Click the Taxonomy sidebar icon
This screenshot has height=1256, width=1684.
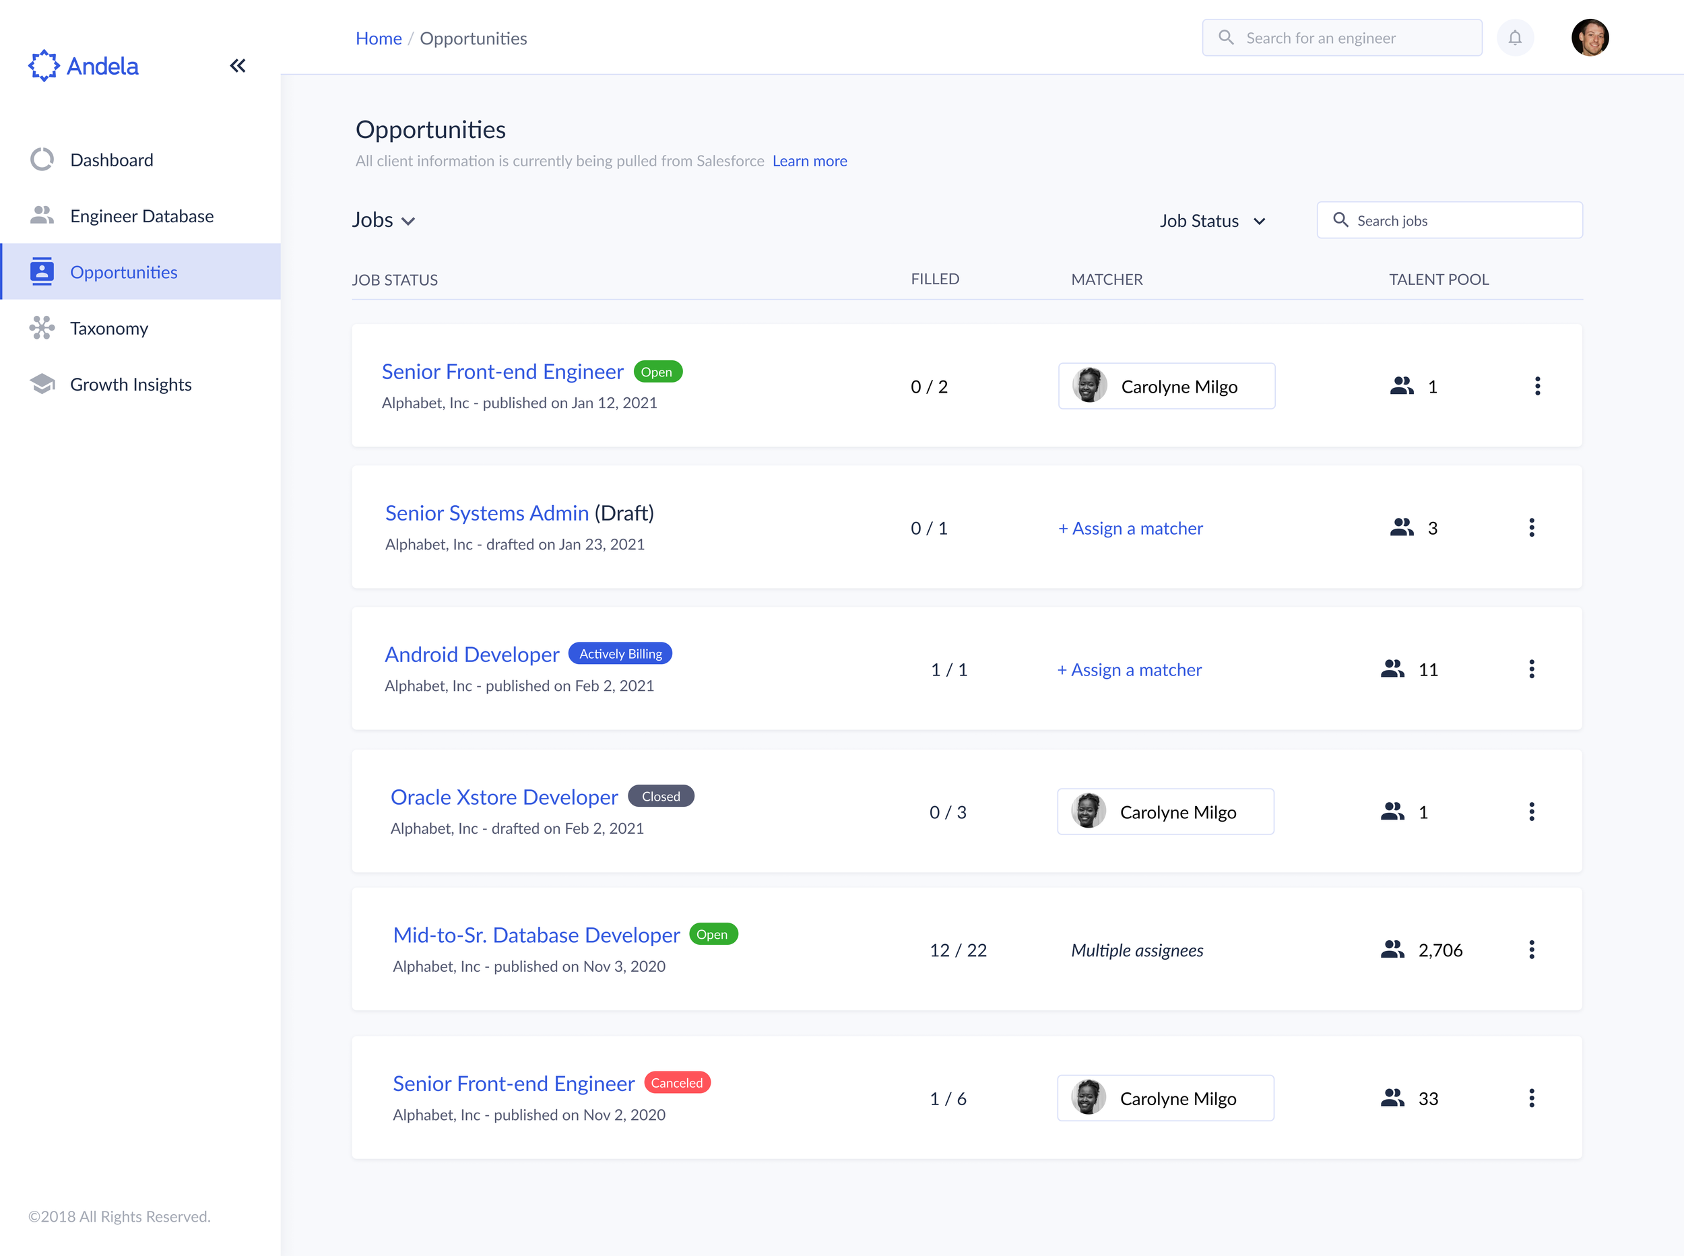tap(42, 328)
